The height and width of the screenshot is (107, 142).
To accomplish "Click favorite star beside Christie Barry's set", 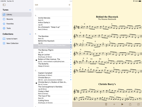I will 36,83.
